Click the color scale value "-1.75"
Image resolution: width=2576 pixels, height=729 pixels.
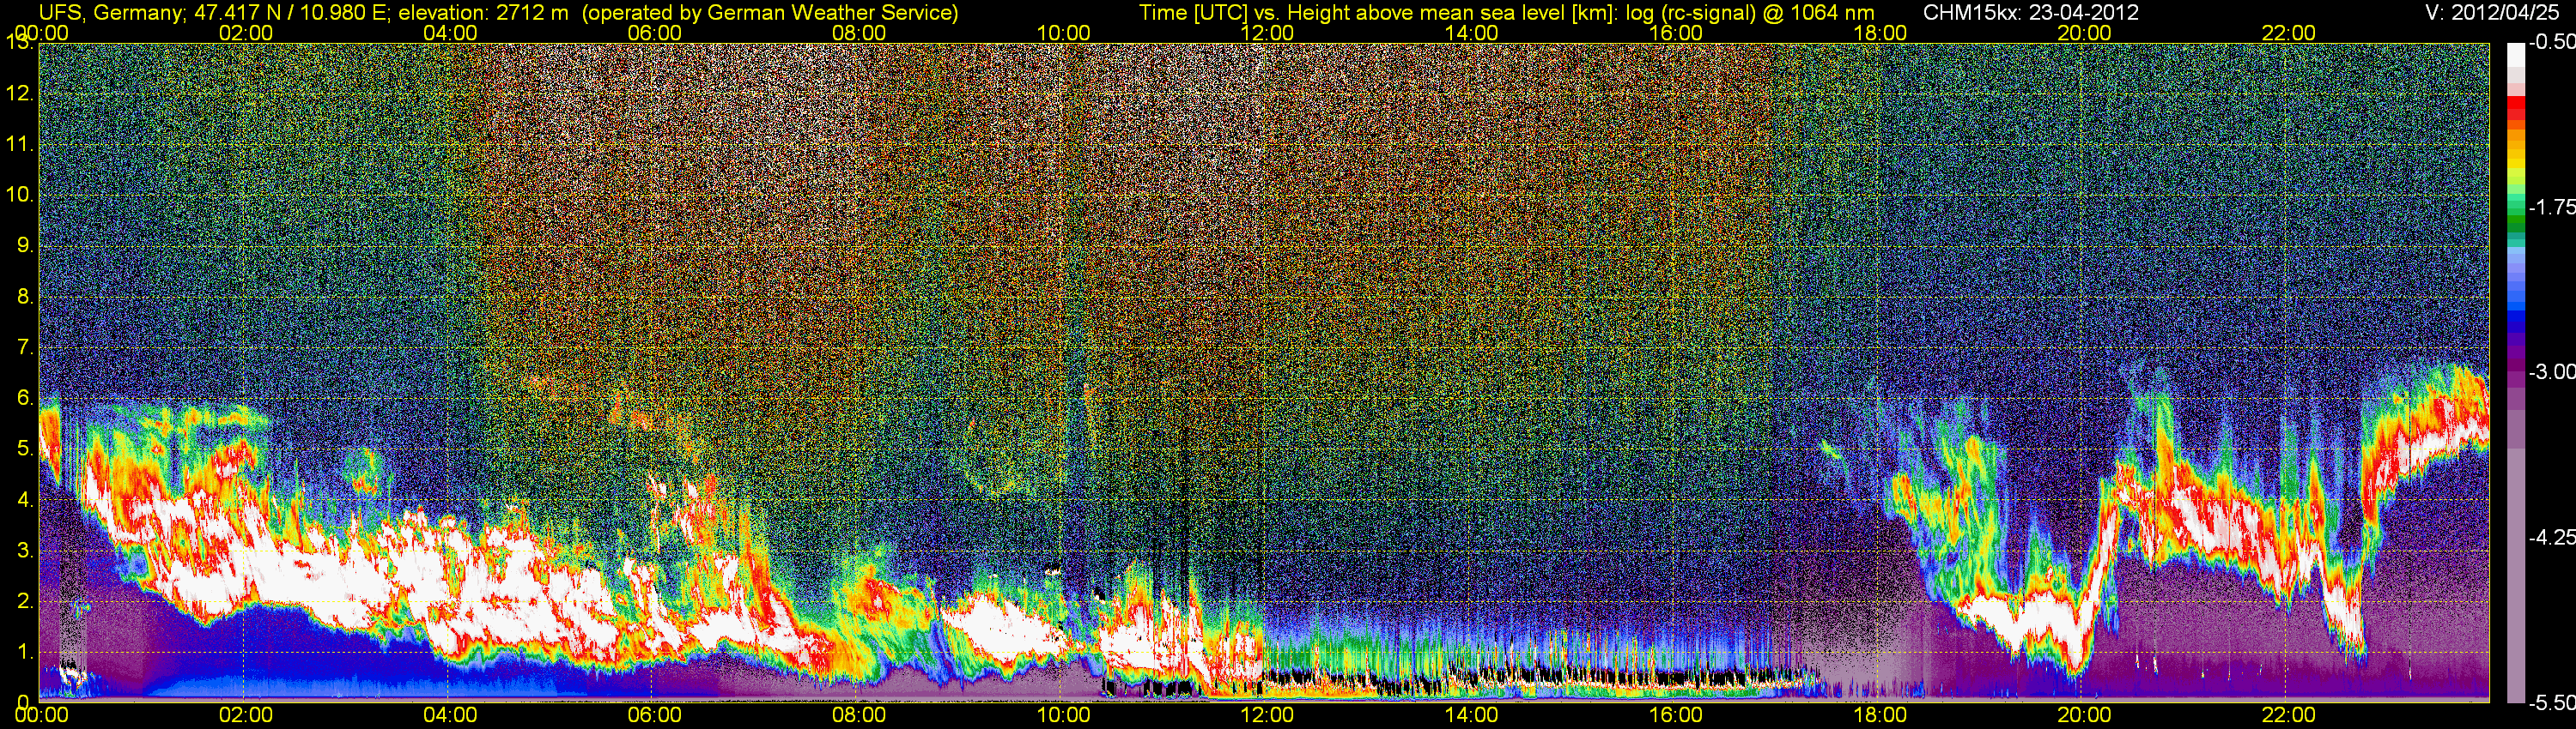(2551, 207)
